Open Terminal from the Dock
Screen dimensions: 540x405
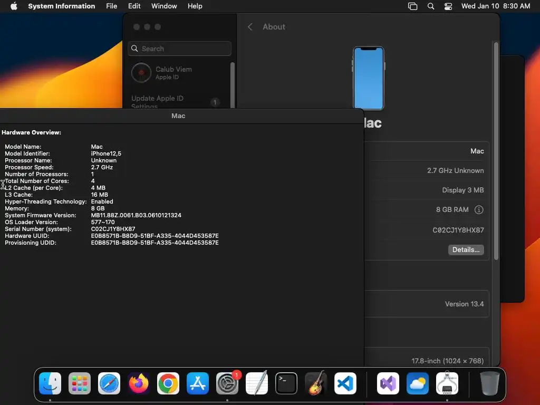286,383
